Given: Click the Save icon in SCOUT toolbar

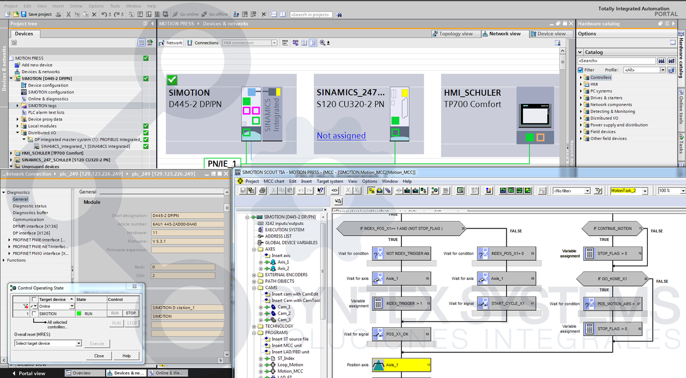Looking at the screenshot, I should pyautogui.click(x=244, y=190).
